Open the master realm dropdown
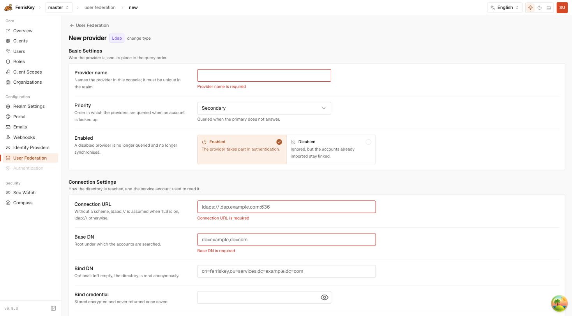Image resolution: width=572 pixels, height=316 pixels. point(58,7)
